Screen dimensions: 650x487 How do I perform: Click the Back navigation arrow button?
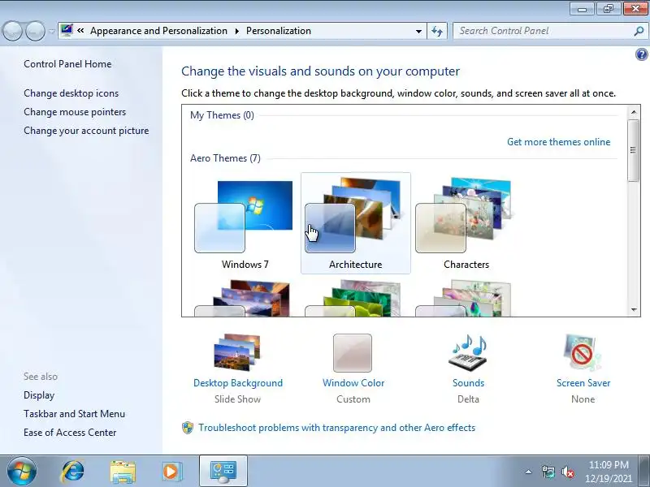(12, 31)
